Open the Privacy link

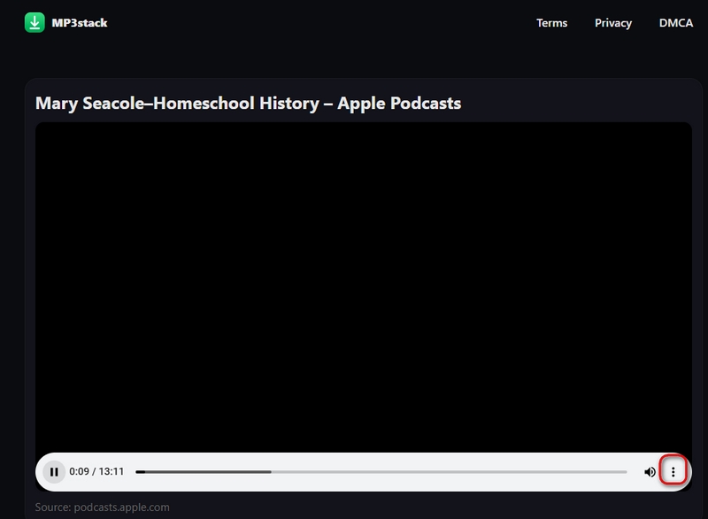click(613, 23)
